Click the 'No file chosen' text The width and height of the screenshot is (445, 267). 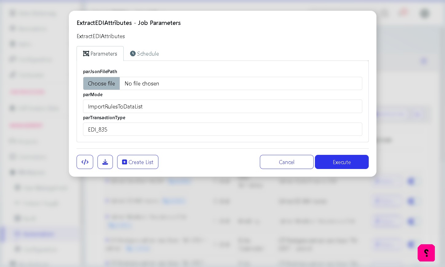click(x=142, y=83)
